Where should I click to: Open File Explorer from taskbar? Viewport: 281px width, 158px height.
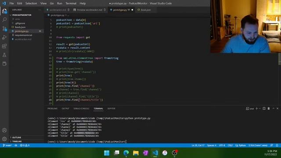[x=136, y=153]
